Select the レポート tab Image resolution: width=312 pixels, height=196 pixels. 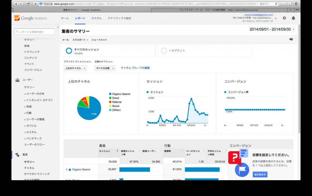point(80,18)
